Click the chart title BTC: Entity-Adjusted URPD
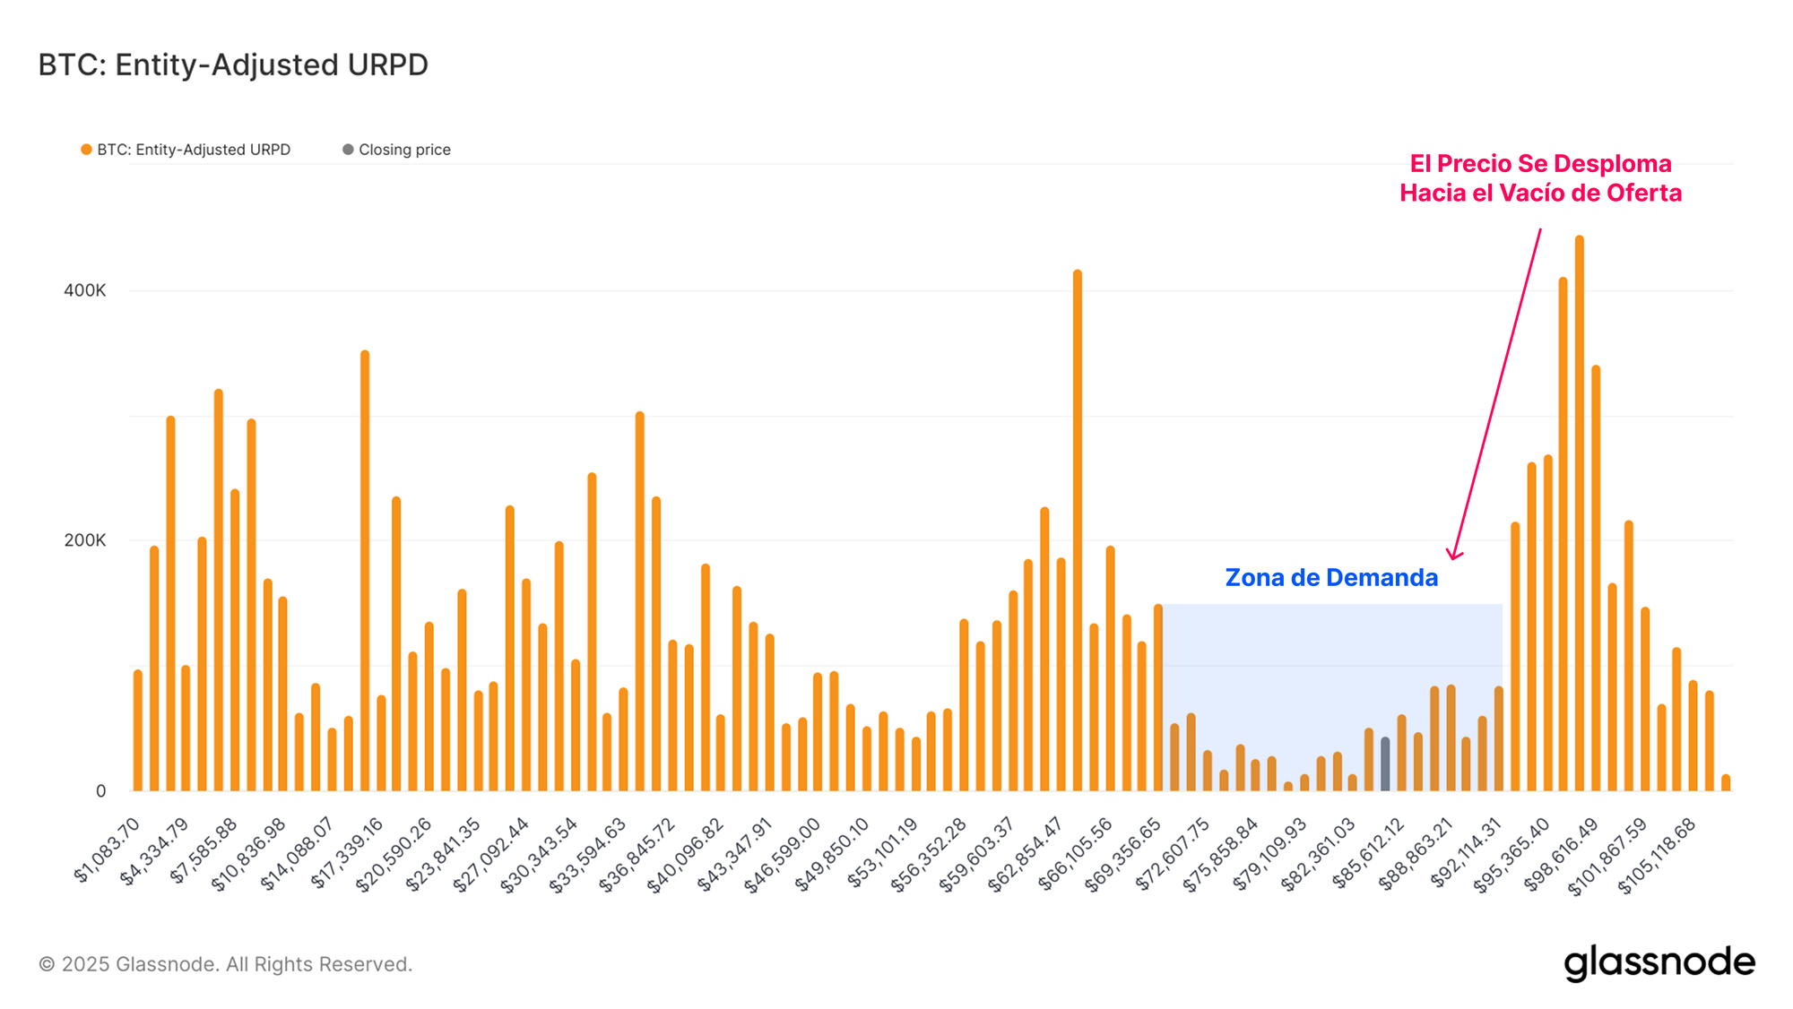 (233, 65)
